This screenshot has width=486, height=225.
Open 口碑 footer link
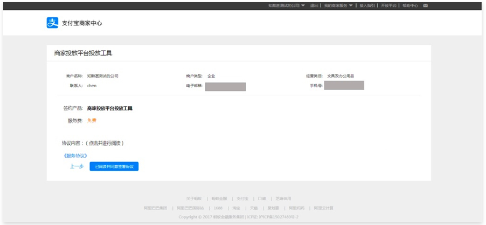pyautogui.click(x=262, y=199)
